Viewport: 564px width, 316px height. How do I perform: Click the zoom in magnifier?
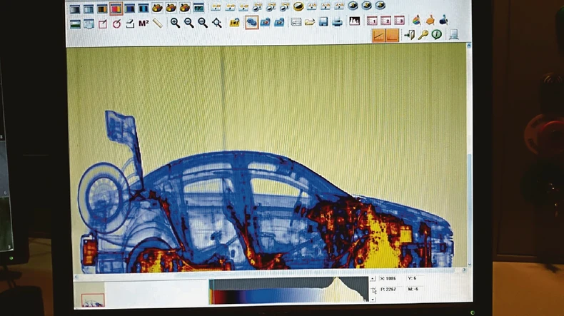(x=175, y=23)
